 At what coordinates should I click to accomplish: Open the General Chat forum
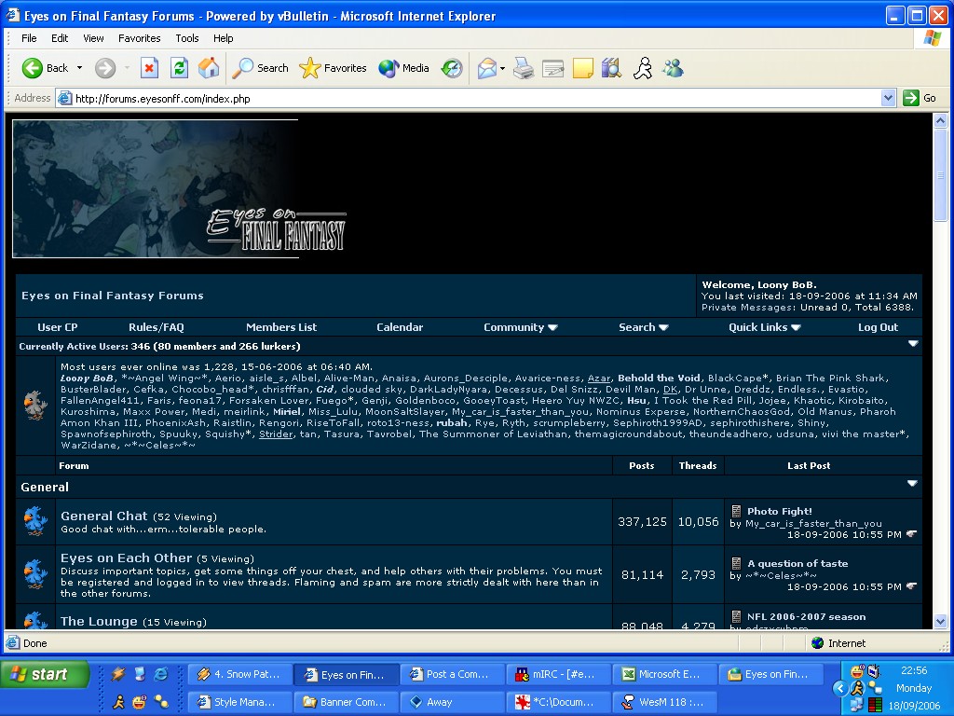pyautogui.click(x=104, y=516)
